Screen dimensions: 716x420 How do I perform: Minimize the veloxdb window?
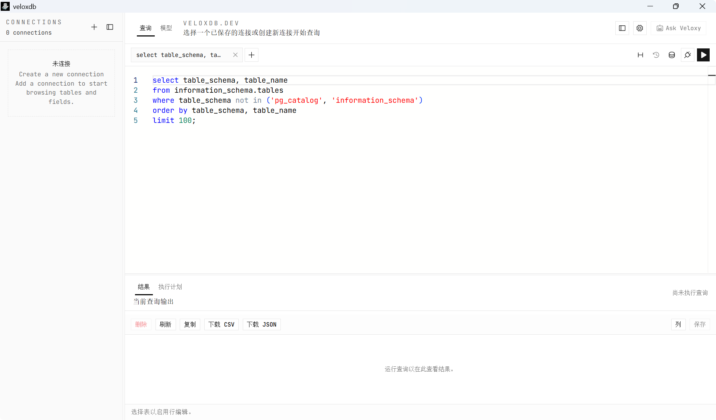[650, 6]
